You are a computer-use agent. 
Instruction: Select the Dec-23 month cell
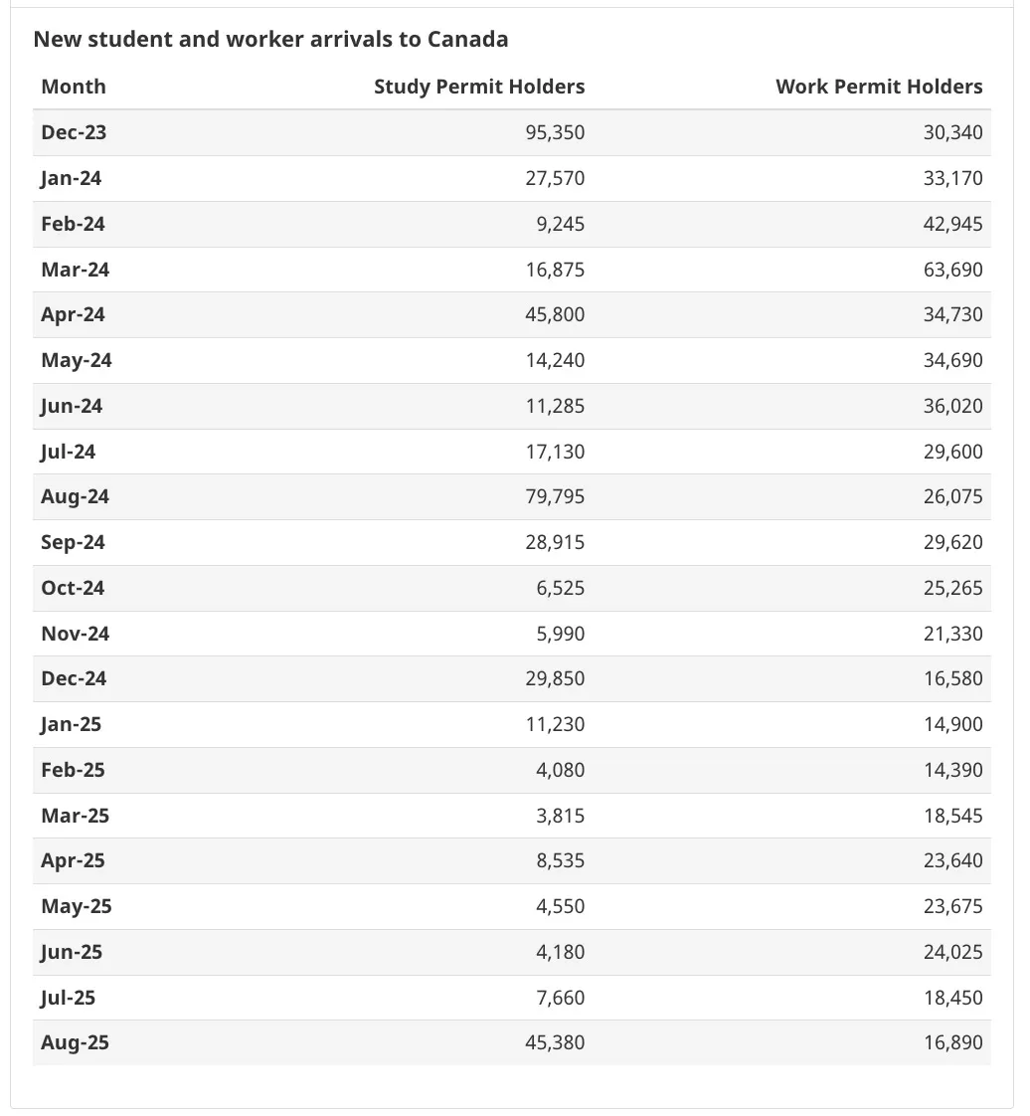click(x=74, y=132)
